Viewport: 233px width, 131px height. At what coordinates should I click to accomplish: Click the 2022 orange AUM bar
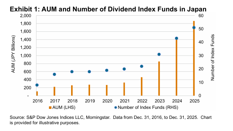click(x=142, y=86)
